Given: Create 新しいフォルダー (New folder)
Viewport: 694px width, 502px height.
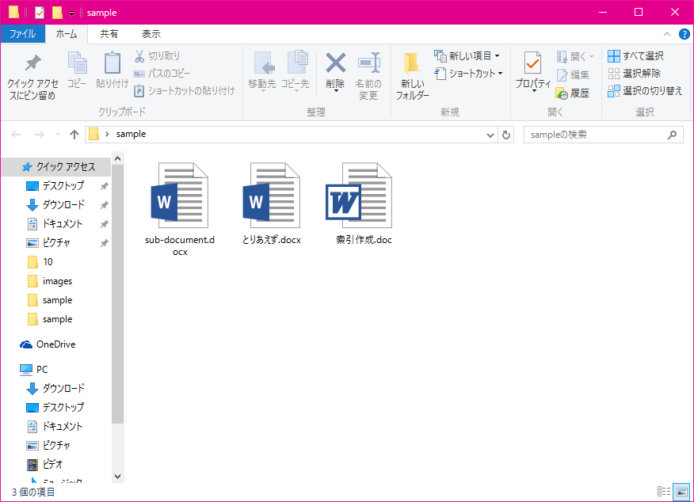Looking at the screenshot, I should click(412, 76).
